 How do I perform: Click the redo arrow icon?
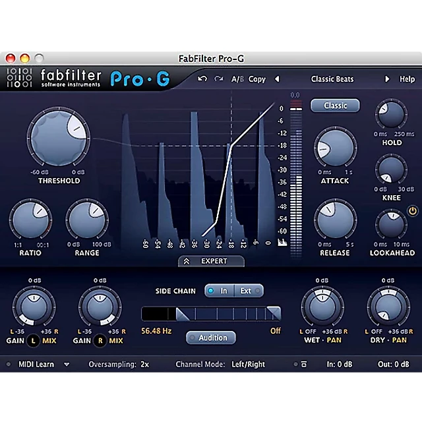[x=219, y=79]
